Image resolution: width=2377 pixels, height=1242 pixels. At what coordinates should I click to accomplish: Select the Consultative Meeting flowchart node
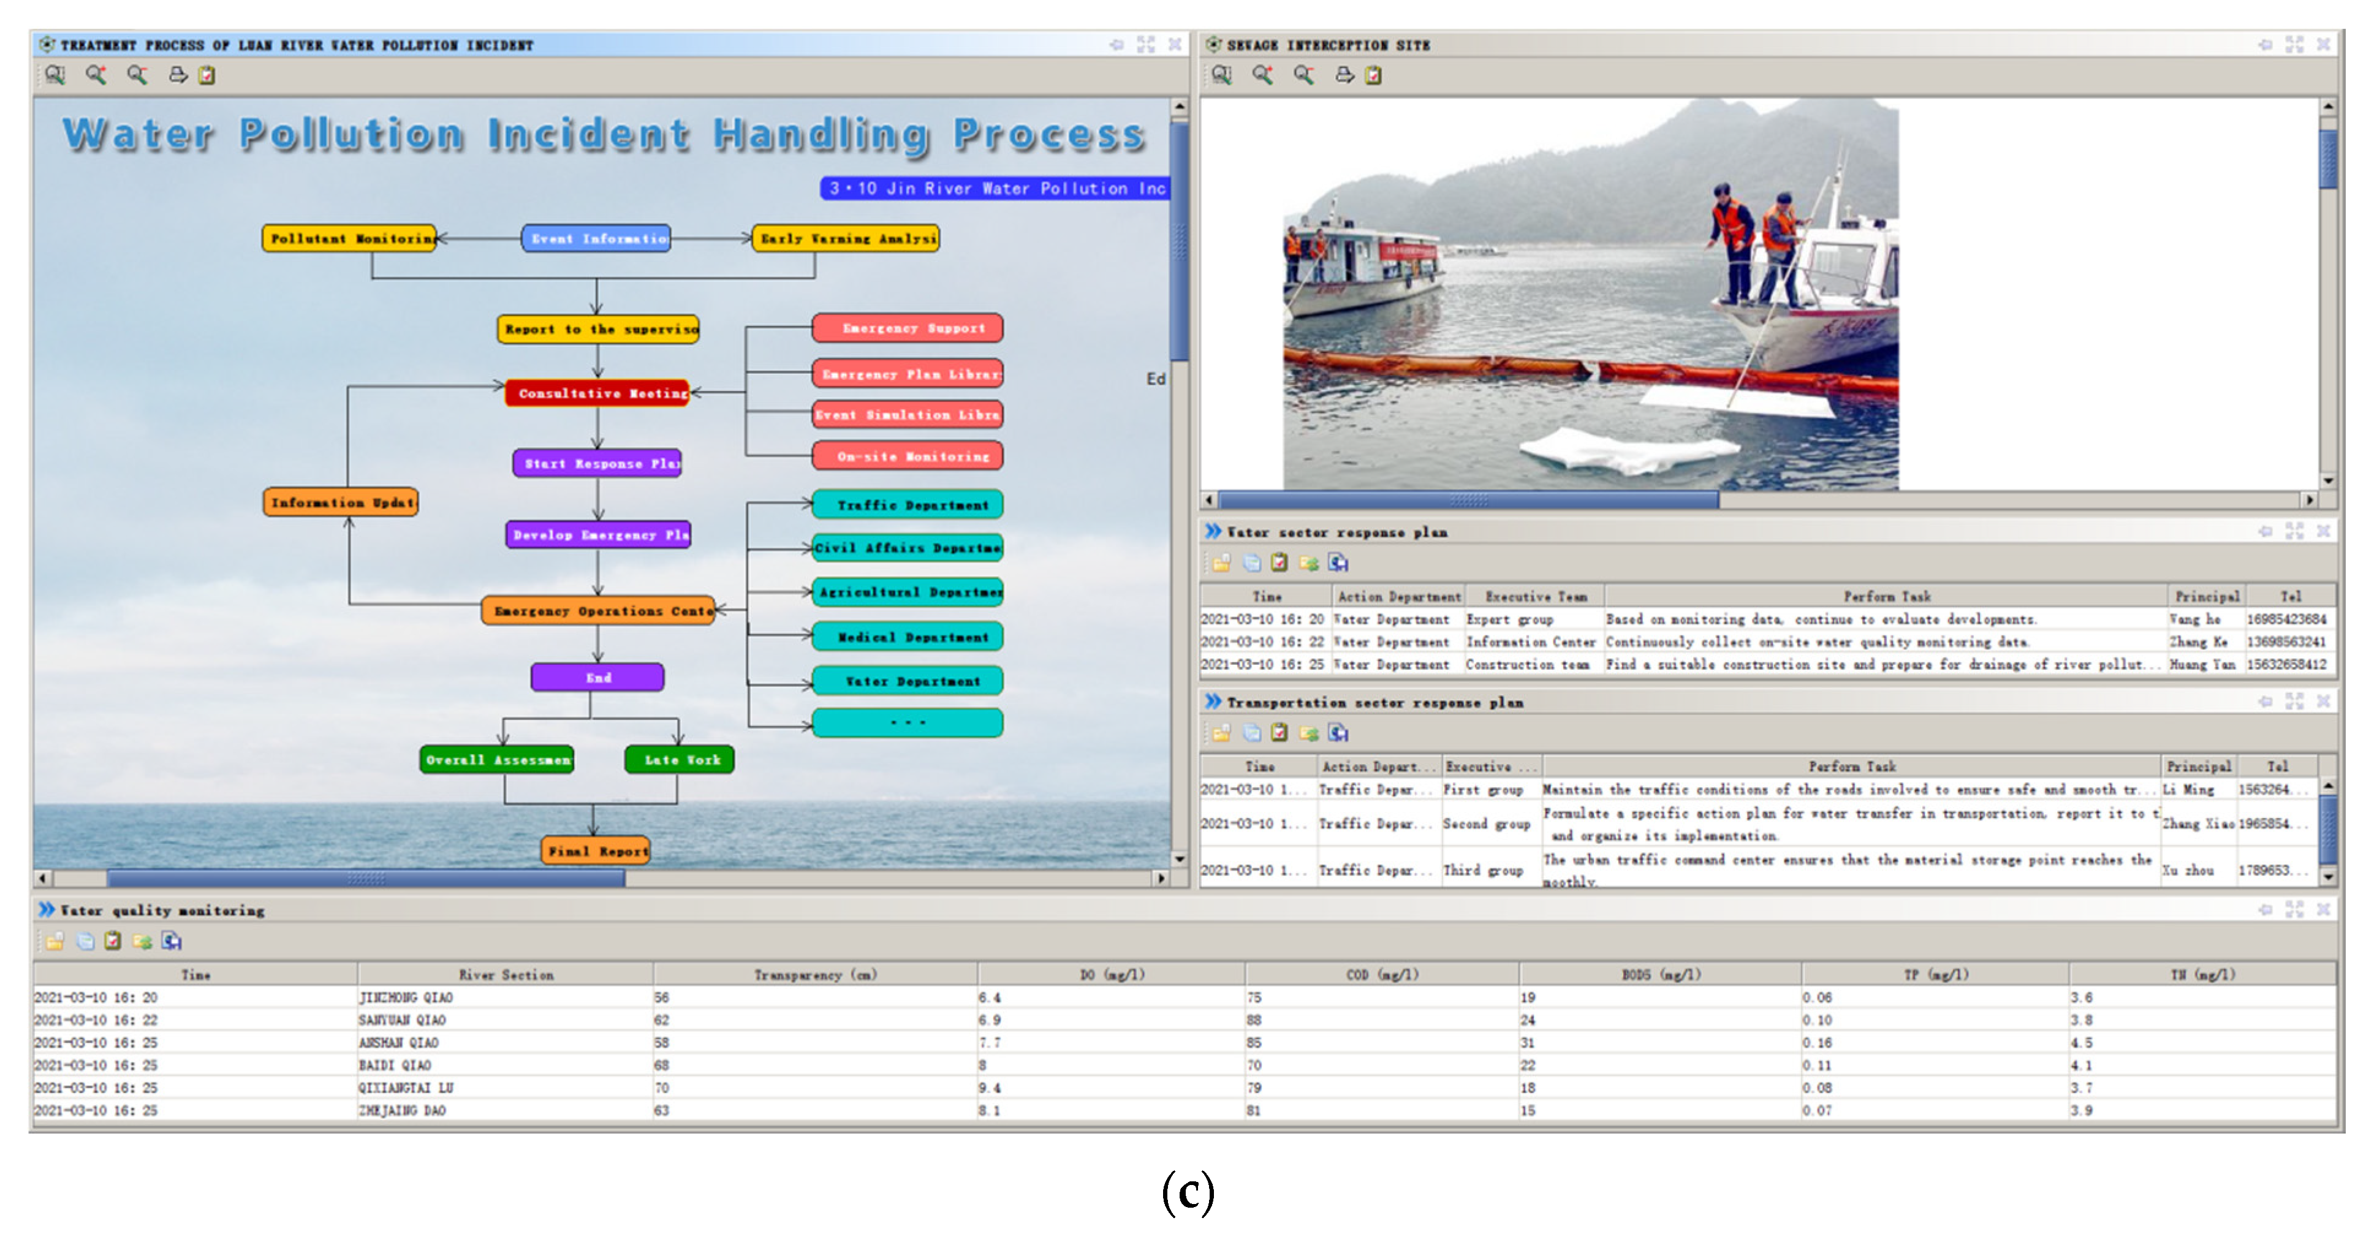coord(598,393)
